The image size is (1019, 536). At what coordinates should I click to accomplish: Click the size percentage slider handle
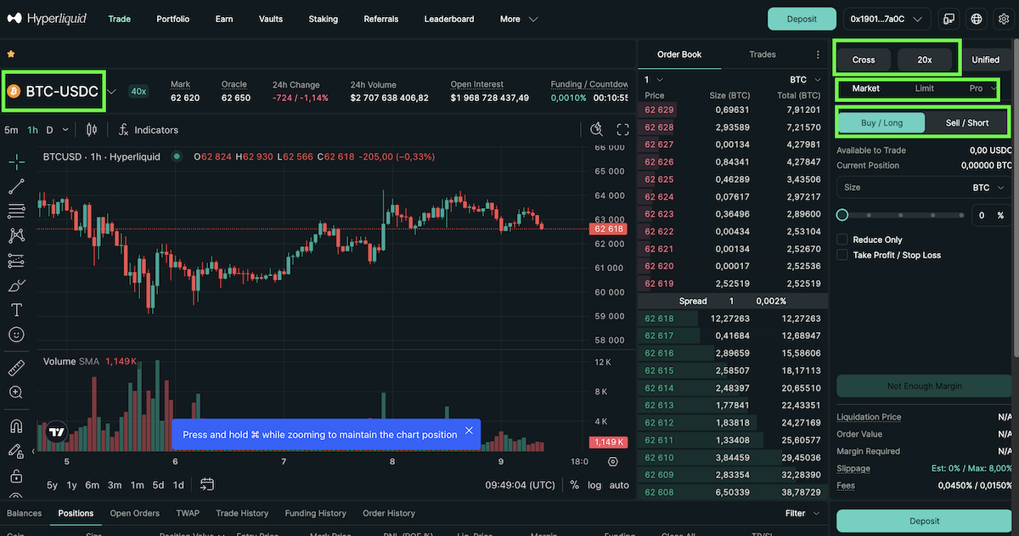pos(842,215)
